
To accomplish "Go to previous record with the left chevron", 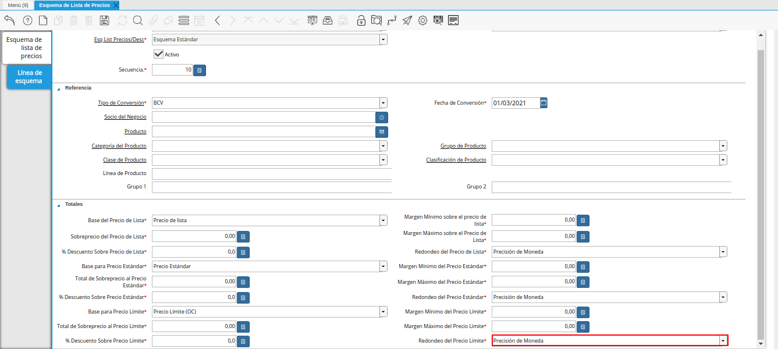I will click(x=217, y=20).
